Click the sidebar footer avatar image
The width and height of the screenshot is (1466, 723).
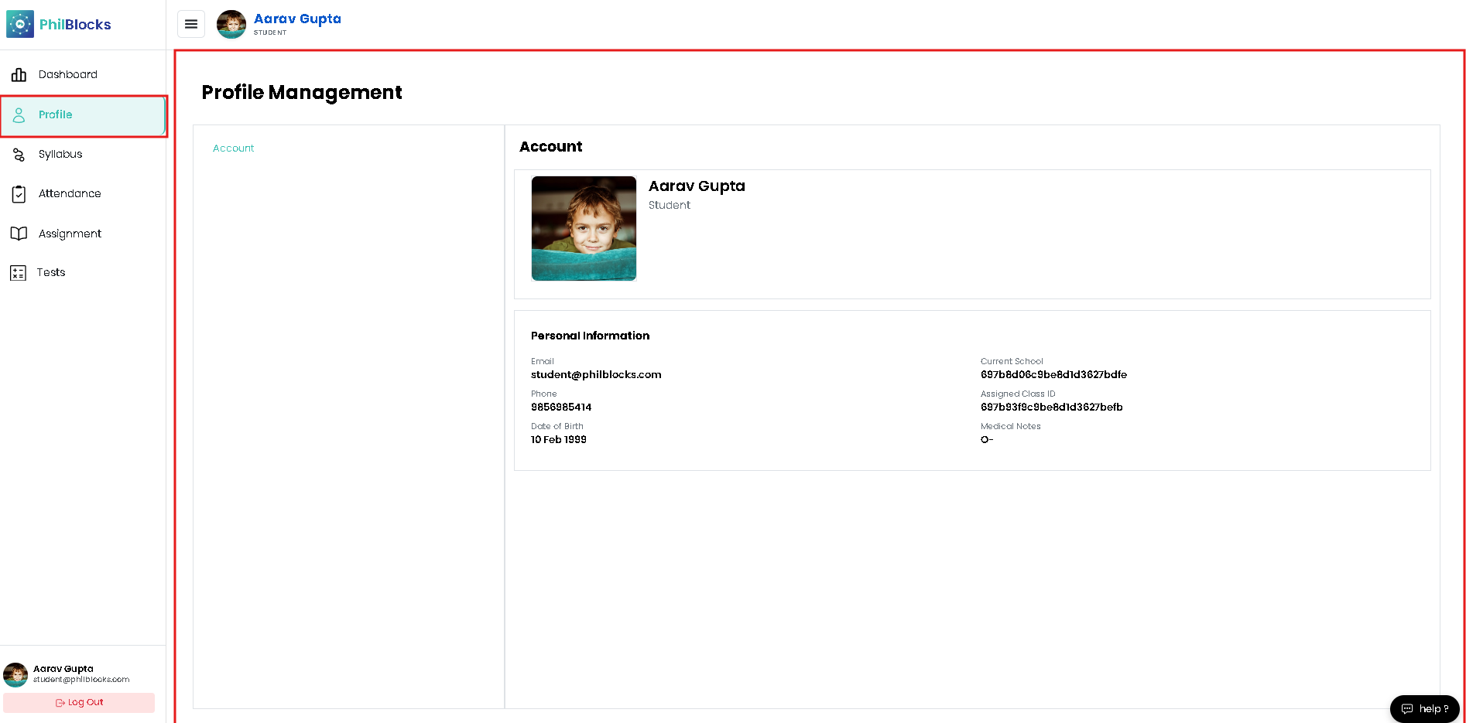15,674
